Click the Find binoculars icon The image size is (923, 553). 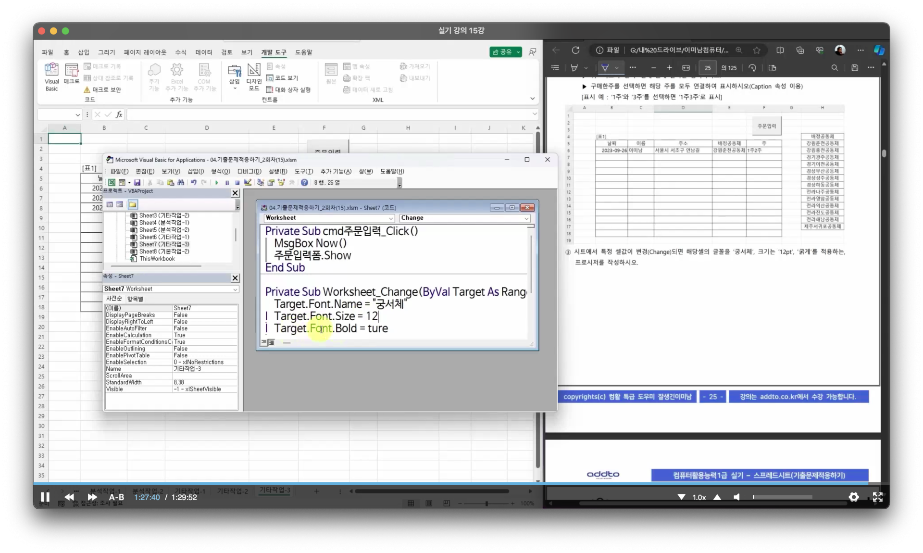(x=181, y=183)
